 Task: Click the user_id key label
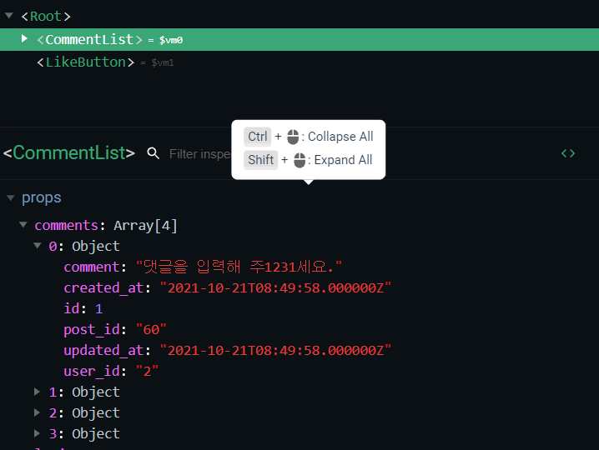coord(92,372)
